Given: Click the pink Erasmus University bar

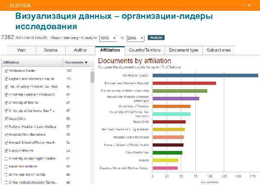Looking at the screenshot, I should [165, 168].
